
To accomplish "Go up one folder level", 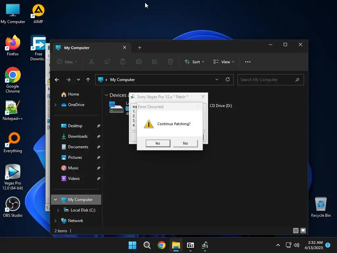I will 88,80.
